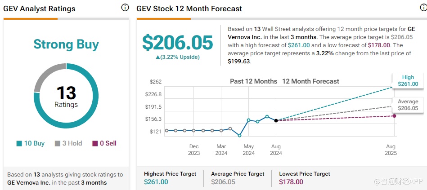Click info icon next to Average Price Target

(269, 174)
